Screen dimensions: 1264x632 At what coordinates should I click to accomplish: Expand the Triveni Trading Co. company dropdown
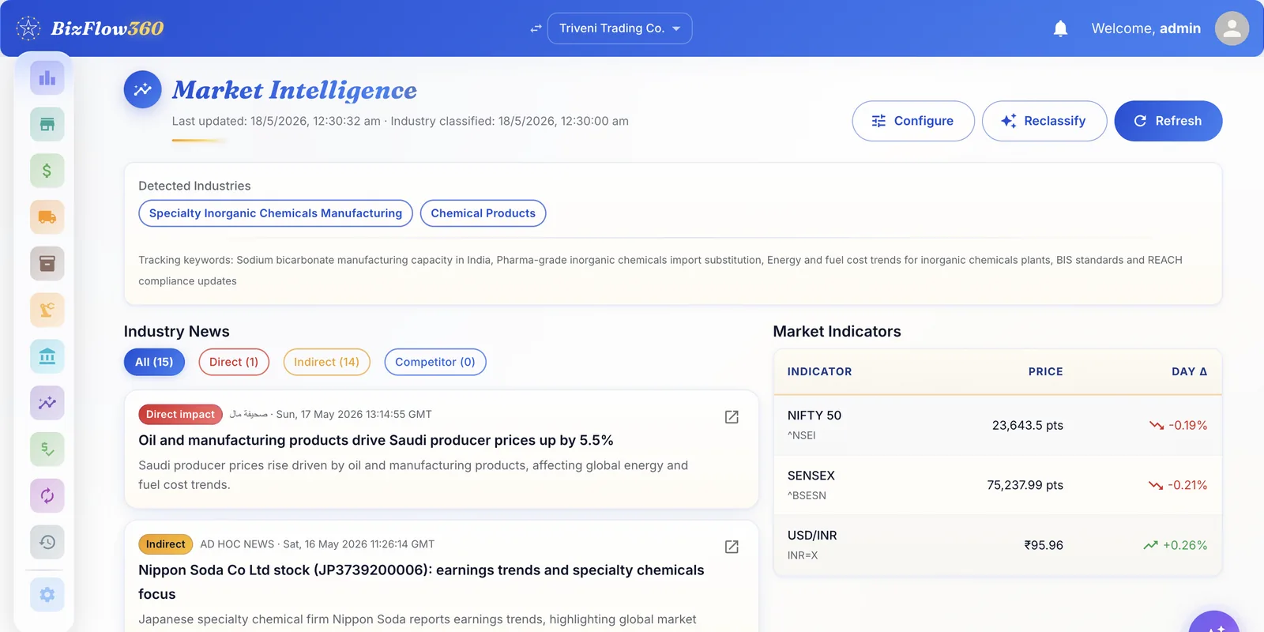[619, 28]
